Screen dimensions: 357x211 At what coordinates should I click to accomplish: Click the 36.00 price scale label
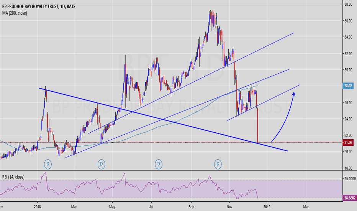click(348, 21)
